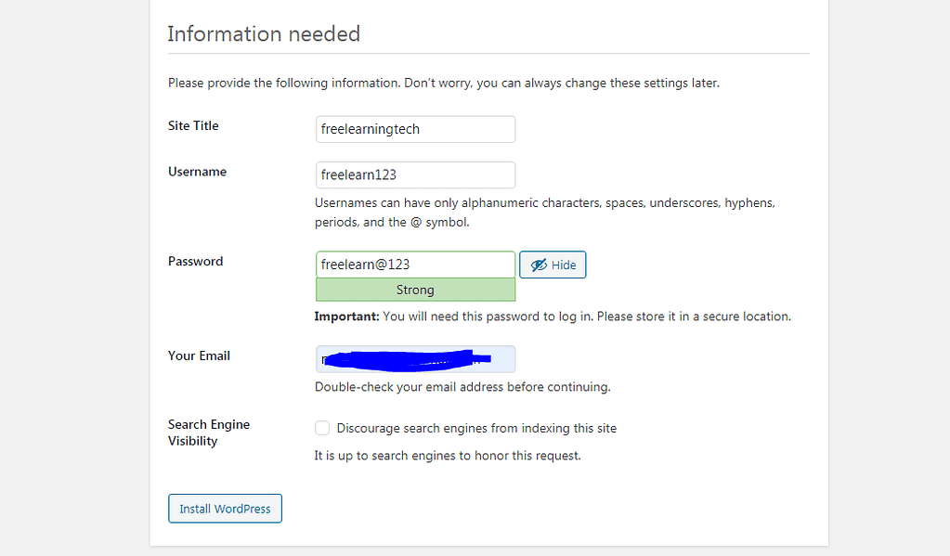Hide the password with the Hide button

coord(553,265)
